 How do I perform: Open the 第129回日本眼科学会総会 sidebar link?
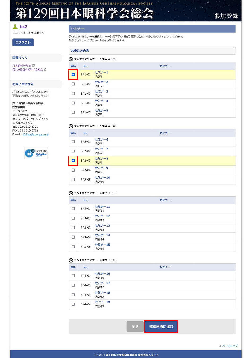(28, 69)
